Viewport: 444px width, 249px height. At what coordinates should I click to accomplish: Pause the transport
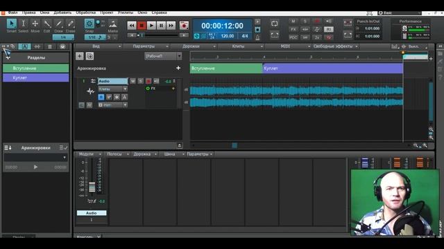(x=161, y=26)
